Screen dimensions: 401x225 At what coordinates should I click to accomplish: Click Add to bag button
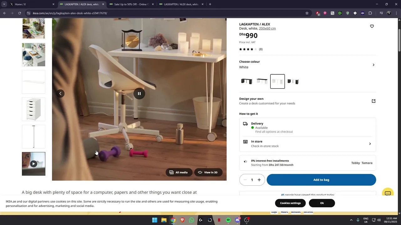click(321, 180)
